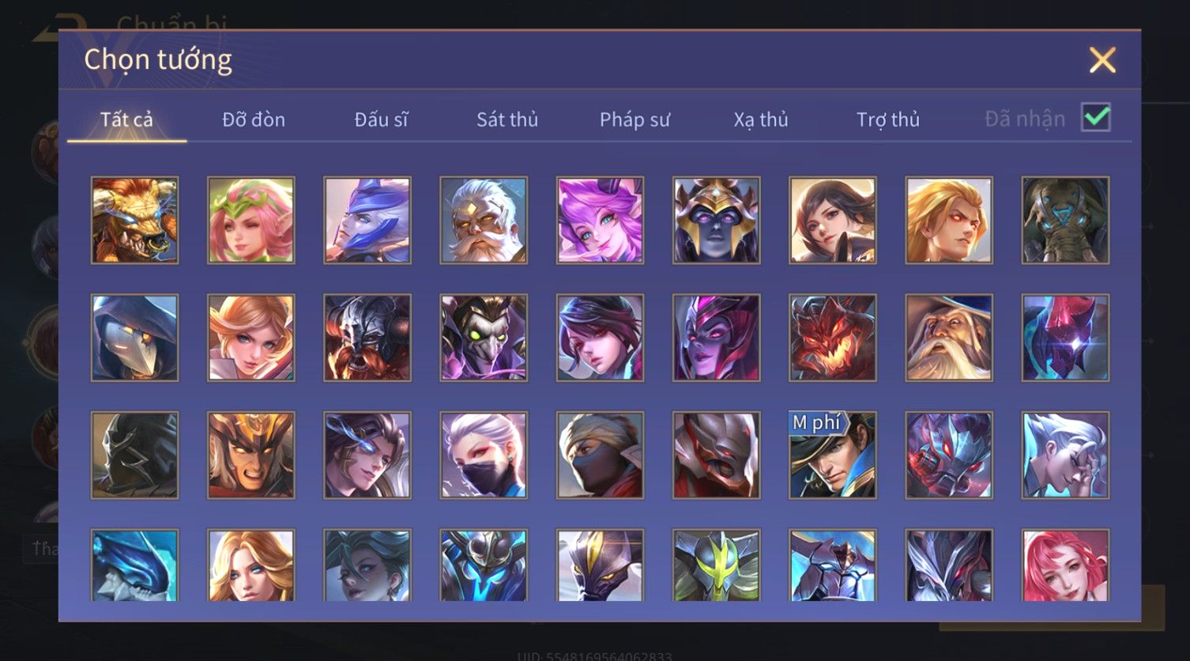View the 'Đấu sĩ' fighters tab
This screenshot has height=661, width=1190.
pos(381,119)
